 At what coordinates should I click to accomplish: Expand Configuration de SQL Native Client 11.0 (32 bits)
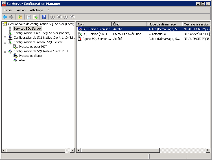point(5,38)
